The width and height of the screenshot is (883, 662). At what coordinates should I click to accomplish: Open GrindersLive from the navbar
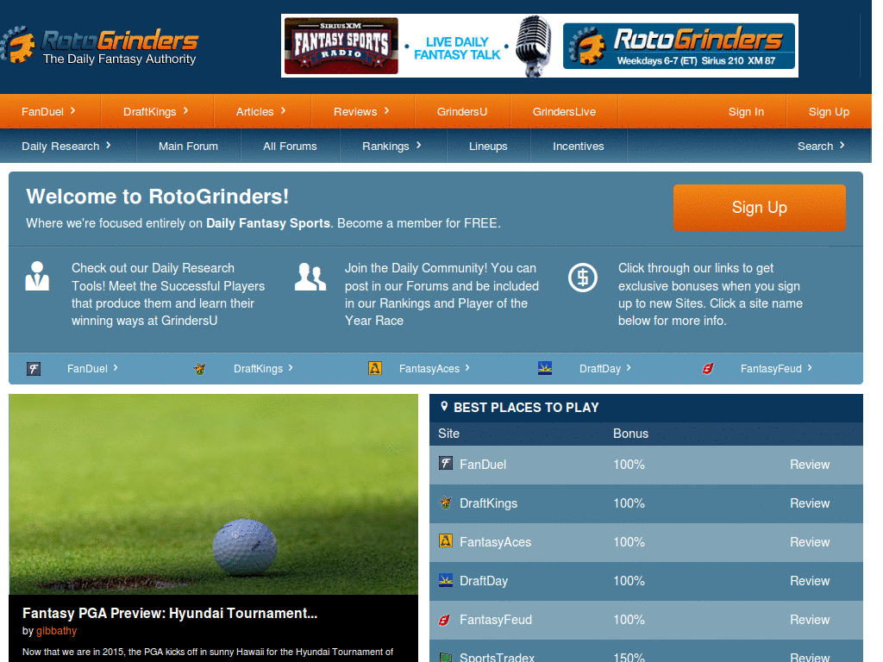564,111
